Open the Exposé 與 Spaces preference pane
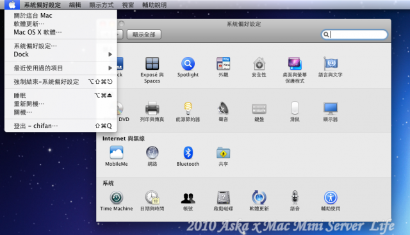Viewport: 410px width, 235px height. tap(152, 70)
